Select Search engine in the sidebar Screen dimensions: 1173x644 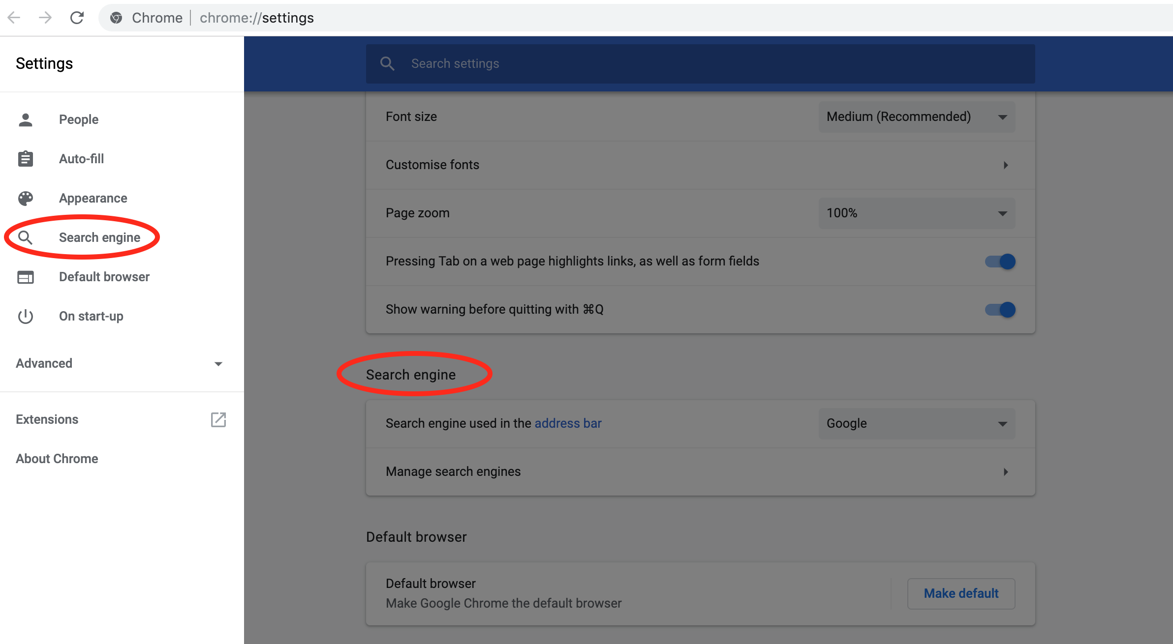pos(99,237)
